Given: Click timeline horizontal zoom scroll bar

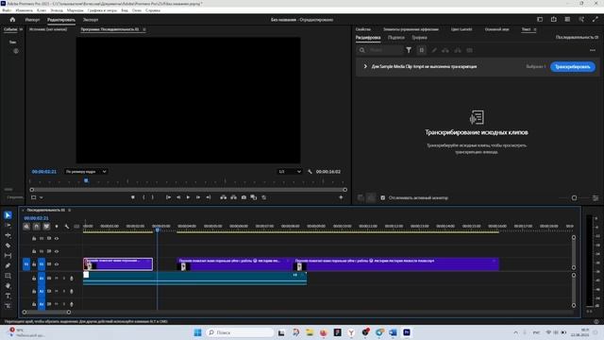Looking at the screenshot, I should pyautogui.click(x=46, y=313).
